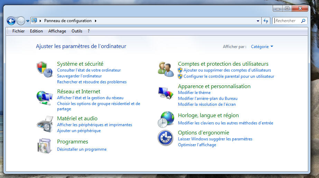Open the Catégorie view dropdown
Viewport: 319px width, 178px height.
pos(262,47)
